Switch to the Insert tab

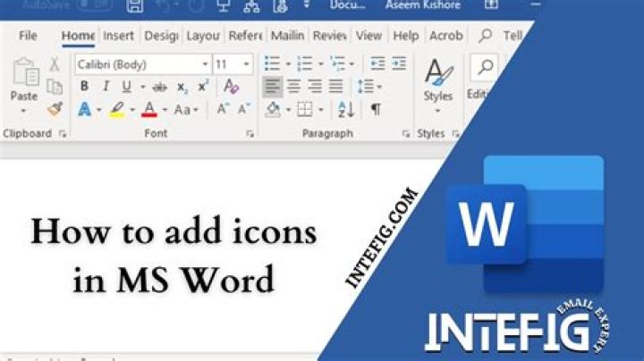click(x=118, y=36)
